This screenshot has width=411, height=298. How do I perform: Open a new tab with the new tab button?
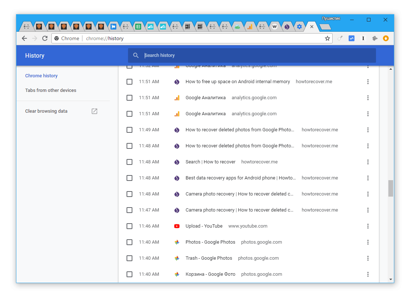[x=325, y=27]
